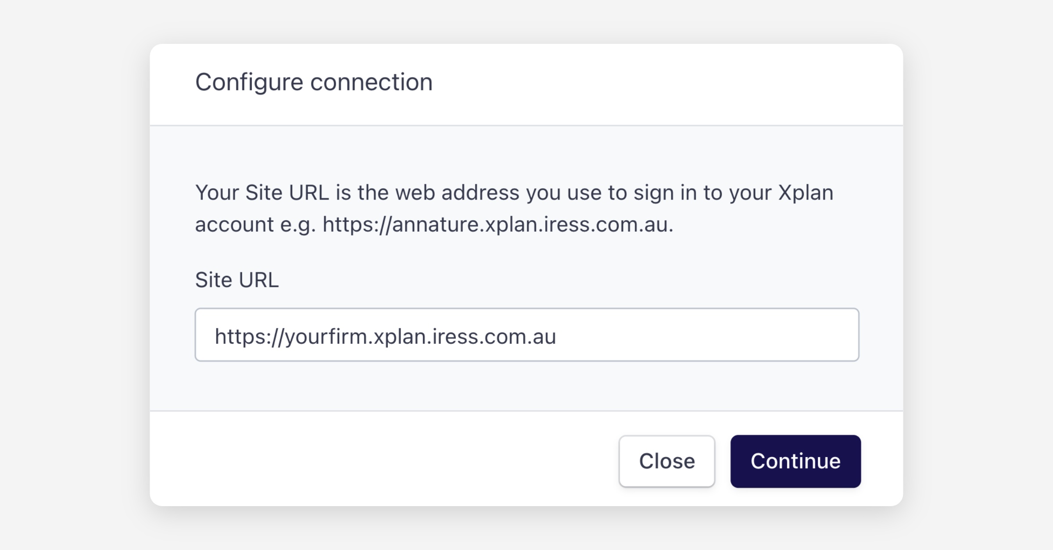Click the dialog header beside the title
The image size is (1053, 550).
click(658, 83)
